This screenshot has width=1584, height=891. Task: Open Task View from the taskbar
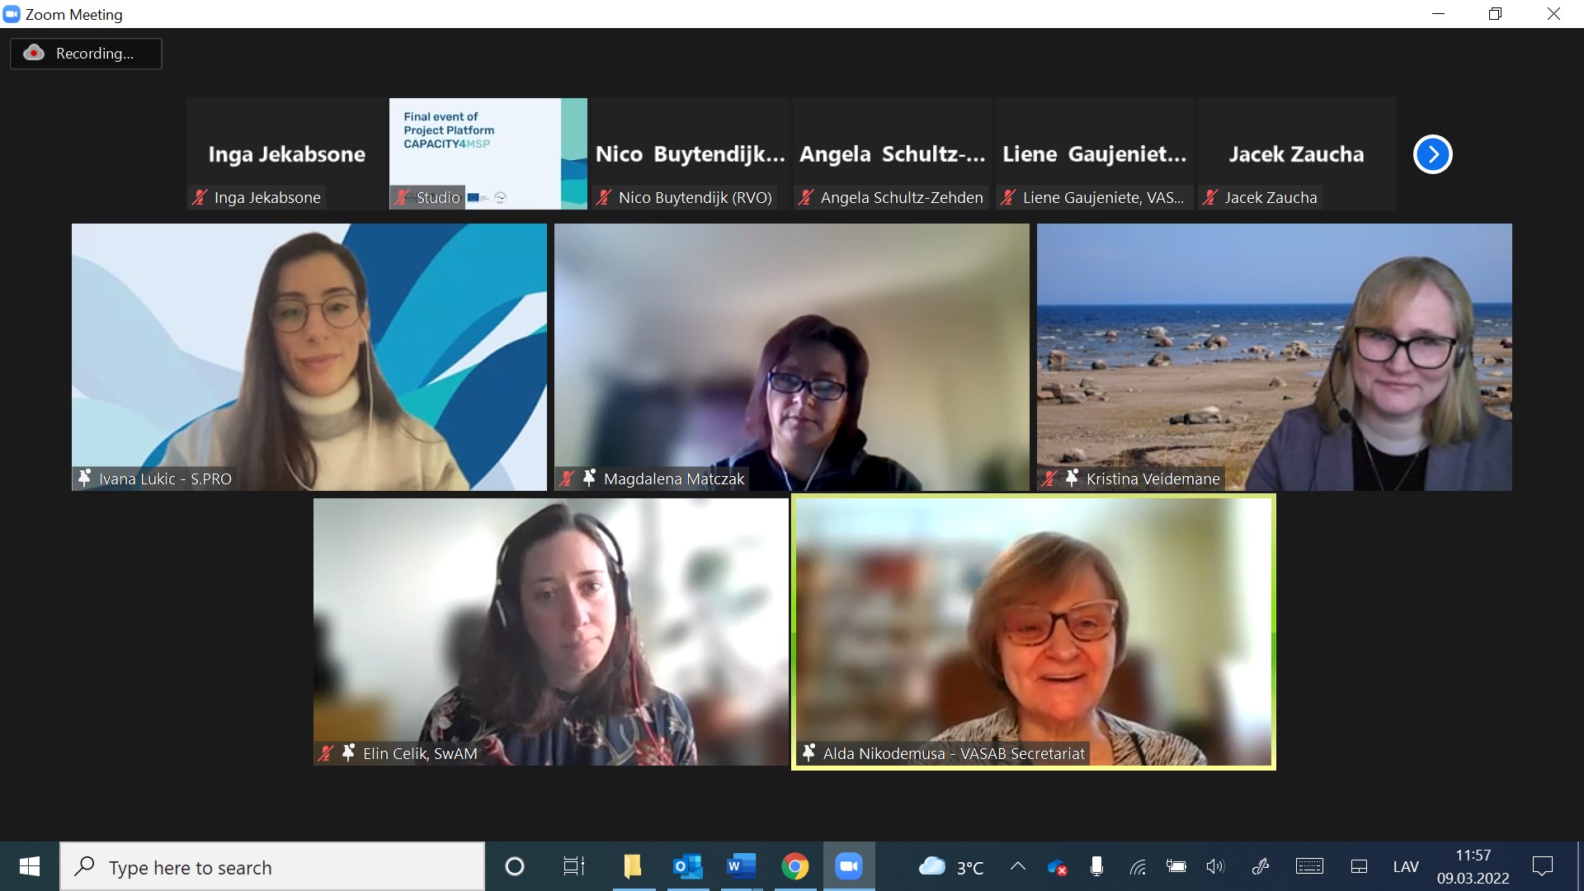[573, 866]
